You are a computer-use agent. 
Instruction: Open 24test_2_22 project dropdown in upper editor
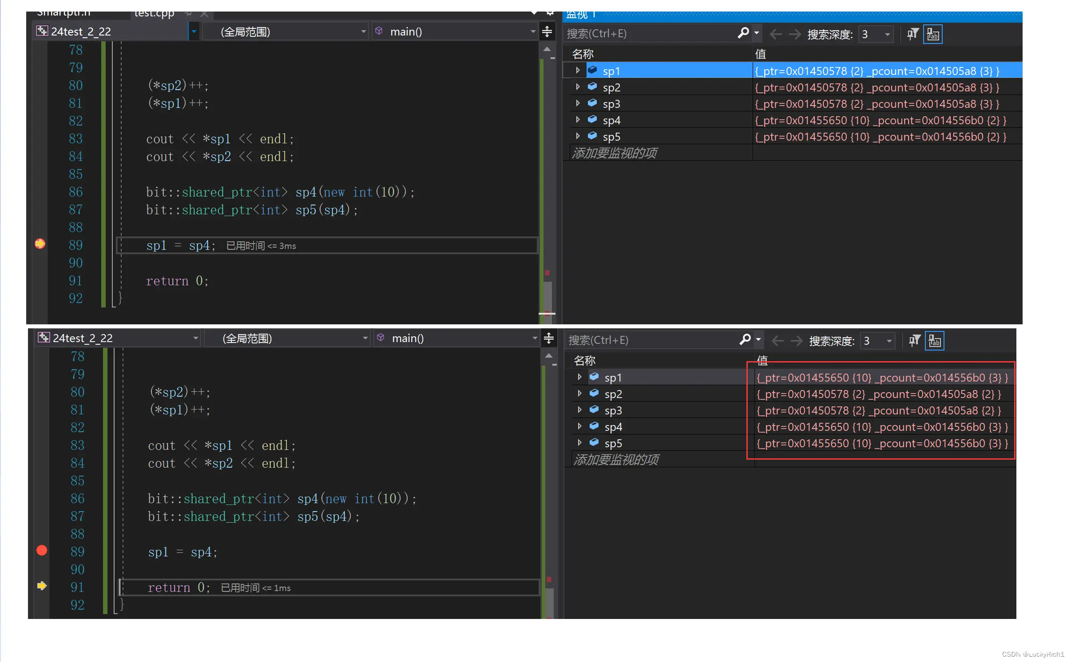tap(194, 32)
